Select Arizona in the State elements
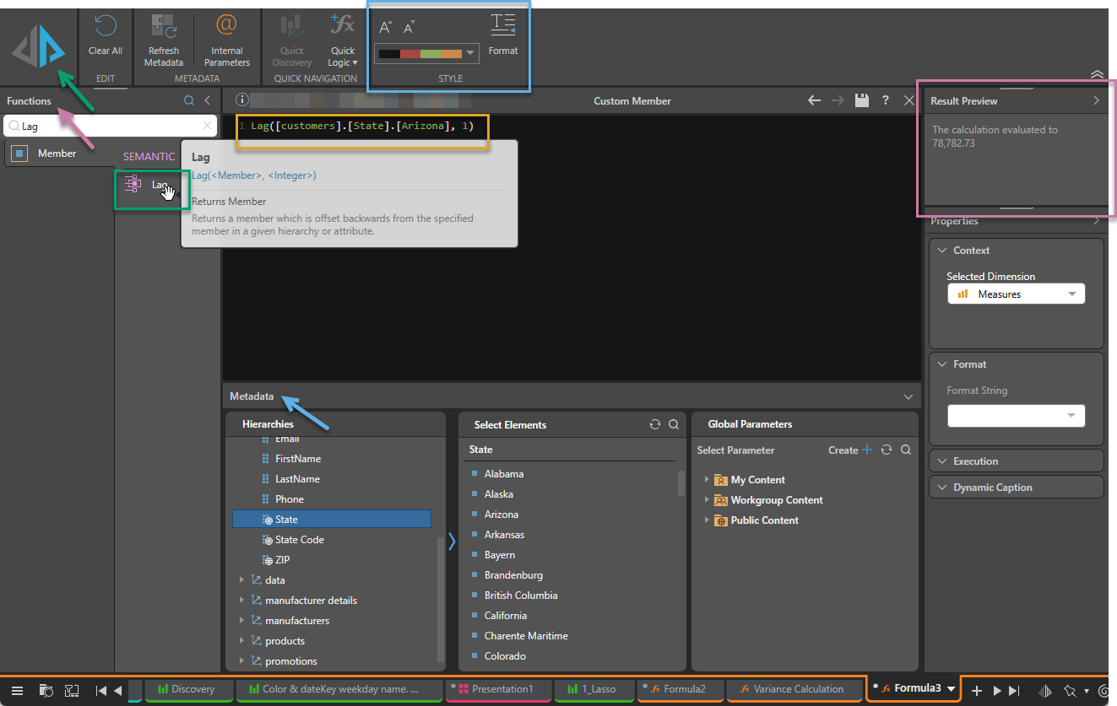 pyautogui.click(x=502, y=515)
